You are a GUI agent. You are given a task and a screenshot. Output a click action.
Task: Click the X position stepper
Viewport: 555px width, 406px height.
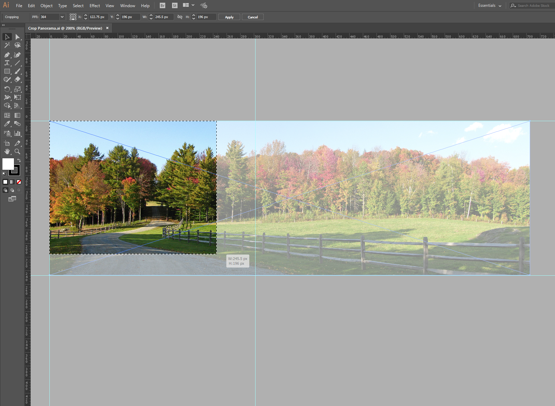point(86,17)
